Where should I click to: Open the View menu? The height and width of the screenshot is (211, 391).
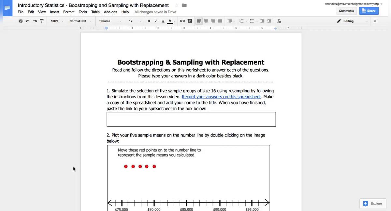42,12
